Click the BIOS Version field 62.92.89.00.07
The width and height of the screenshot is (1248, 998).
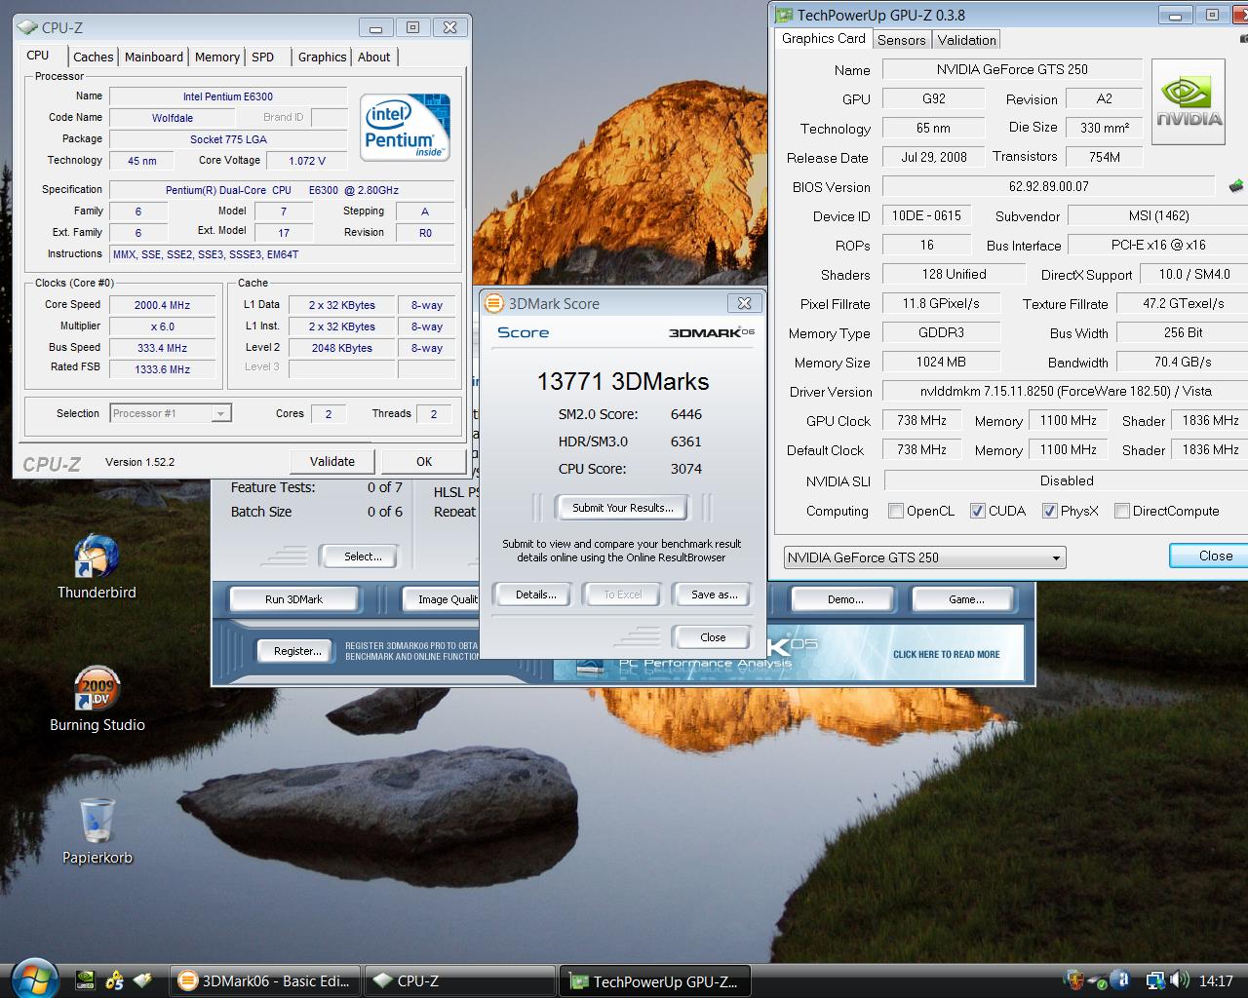[x=1048, y=186]
